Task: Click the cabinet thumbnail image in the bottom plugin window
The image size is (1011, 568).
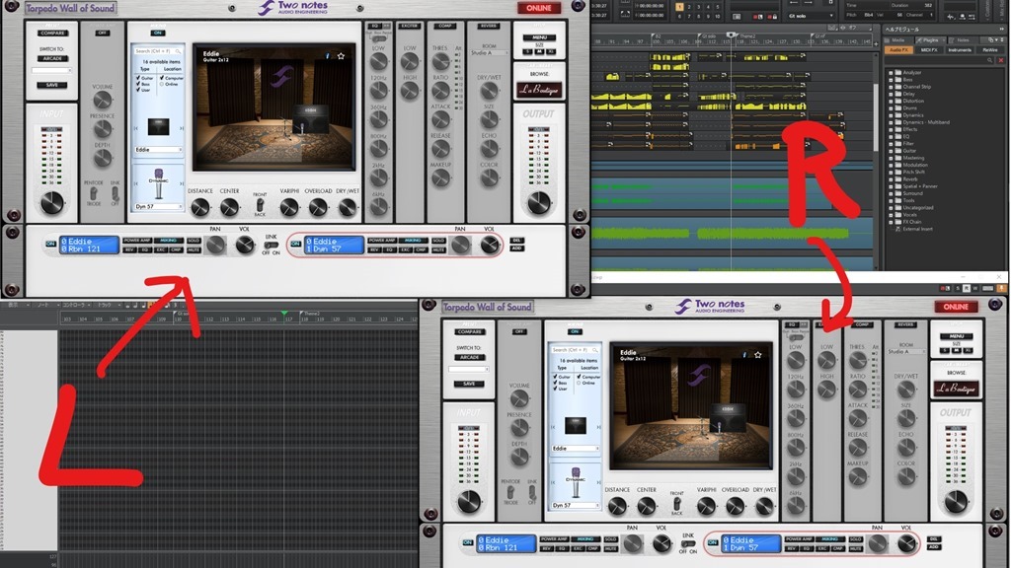Action: [x=575, y=425]
